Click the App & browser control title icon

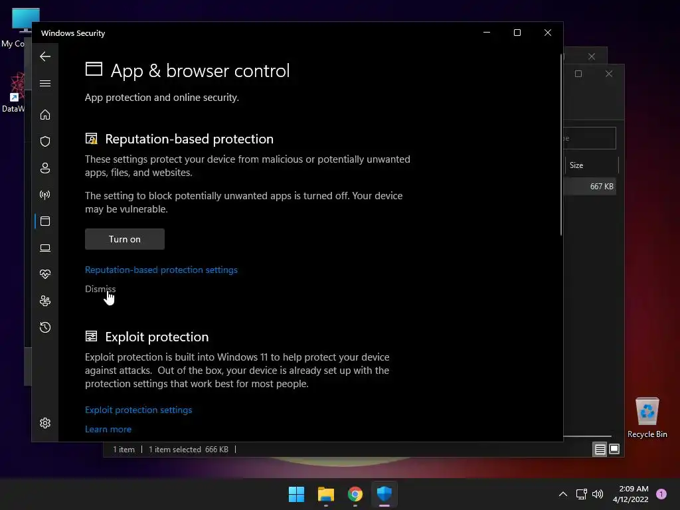pos(94,69)
